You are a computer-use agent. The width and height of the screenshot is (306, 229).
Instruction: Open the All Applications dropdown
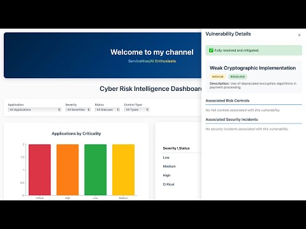coord(34,109)
